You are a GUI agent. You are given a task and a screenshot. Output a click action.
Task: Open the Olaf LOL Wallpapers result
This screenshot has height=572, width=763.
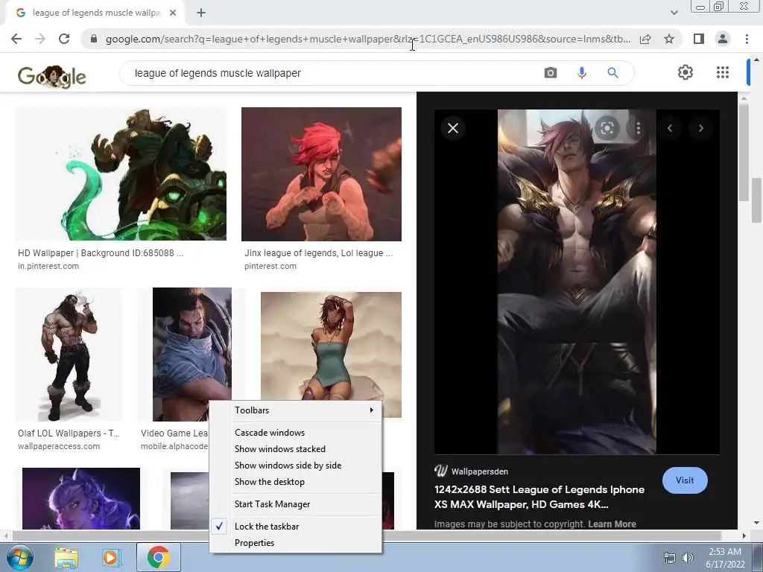69,433
